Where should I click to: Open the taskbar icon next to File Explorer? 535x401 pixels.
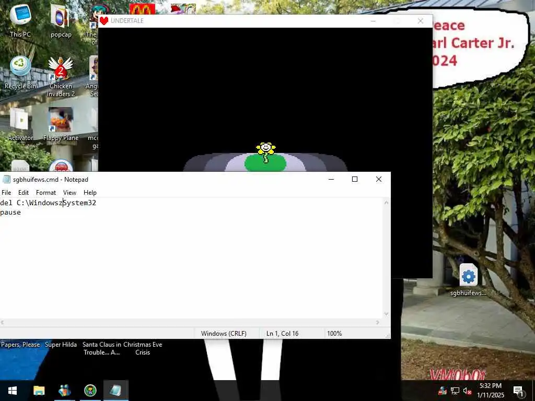[x=64, y=391]
